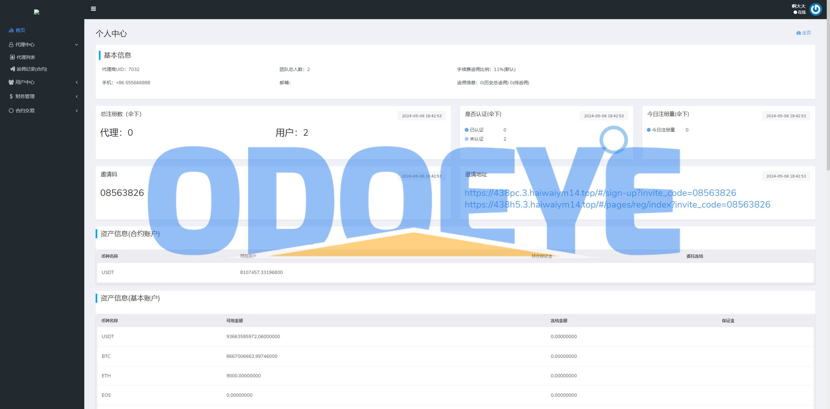This screenshot has width=830, height=409.
Task: Click 资产信息(合约账户) heading
Action: 130,234
